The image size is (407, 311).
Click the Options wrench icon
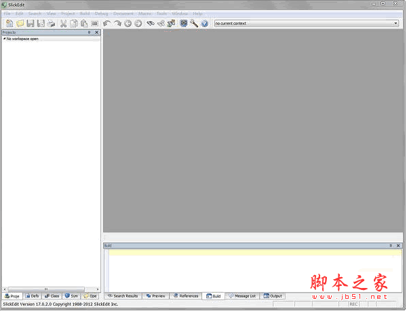194,24
